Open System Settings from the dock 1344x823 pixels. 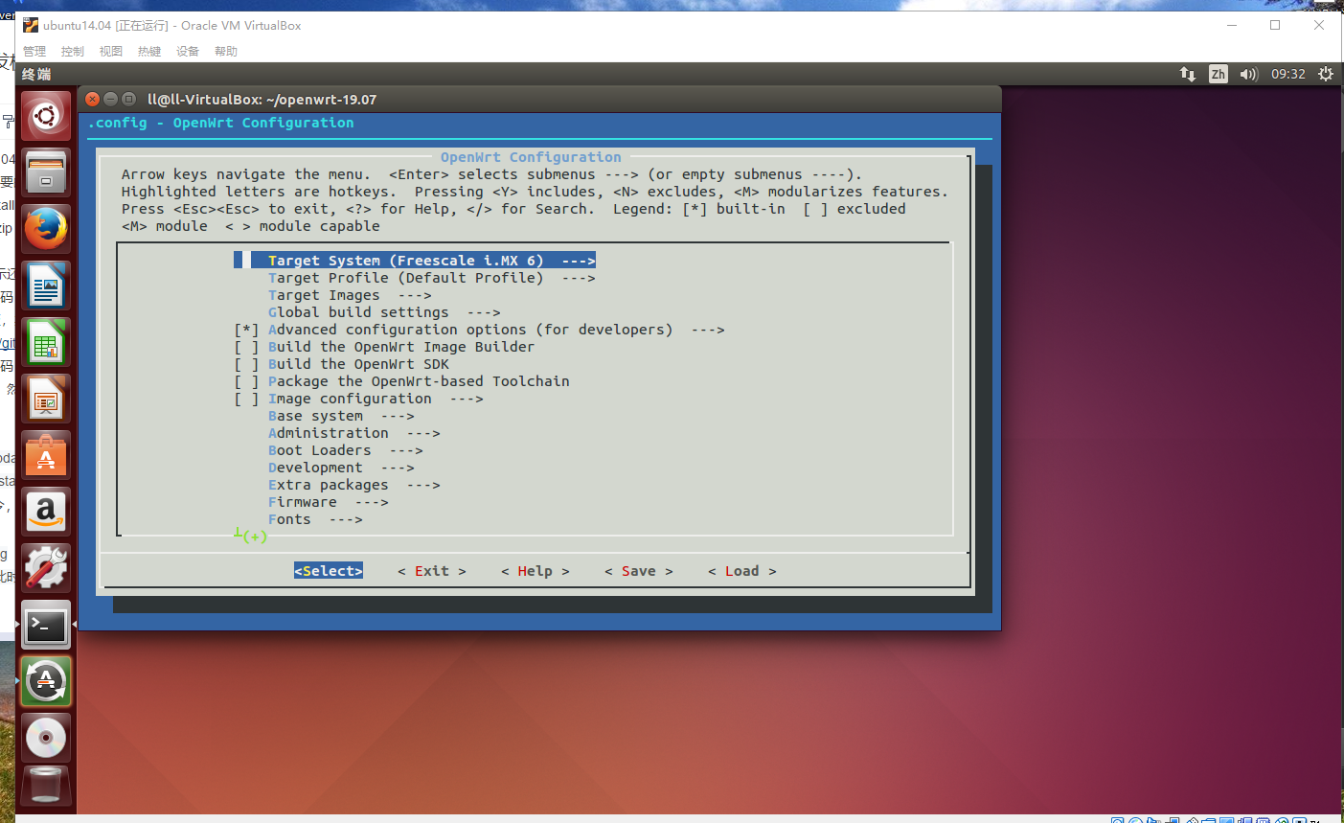tap(45, 568)
